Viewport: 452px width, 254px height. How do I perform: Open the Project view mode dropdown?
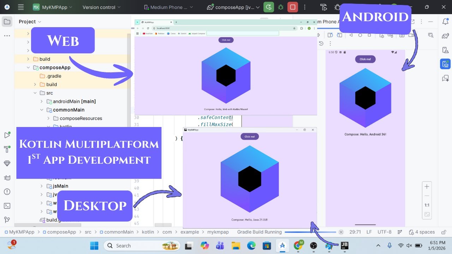click(x=30, y=22)
